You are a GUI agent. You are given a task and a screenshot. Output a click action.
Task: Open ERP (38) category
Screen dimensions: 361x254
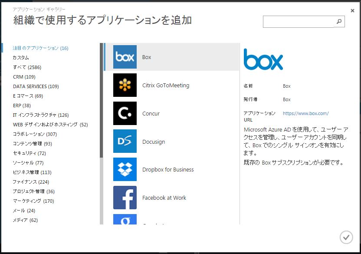[22, 106]
